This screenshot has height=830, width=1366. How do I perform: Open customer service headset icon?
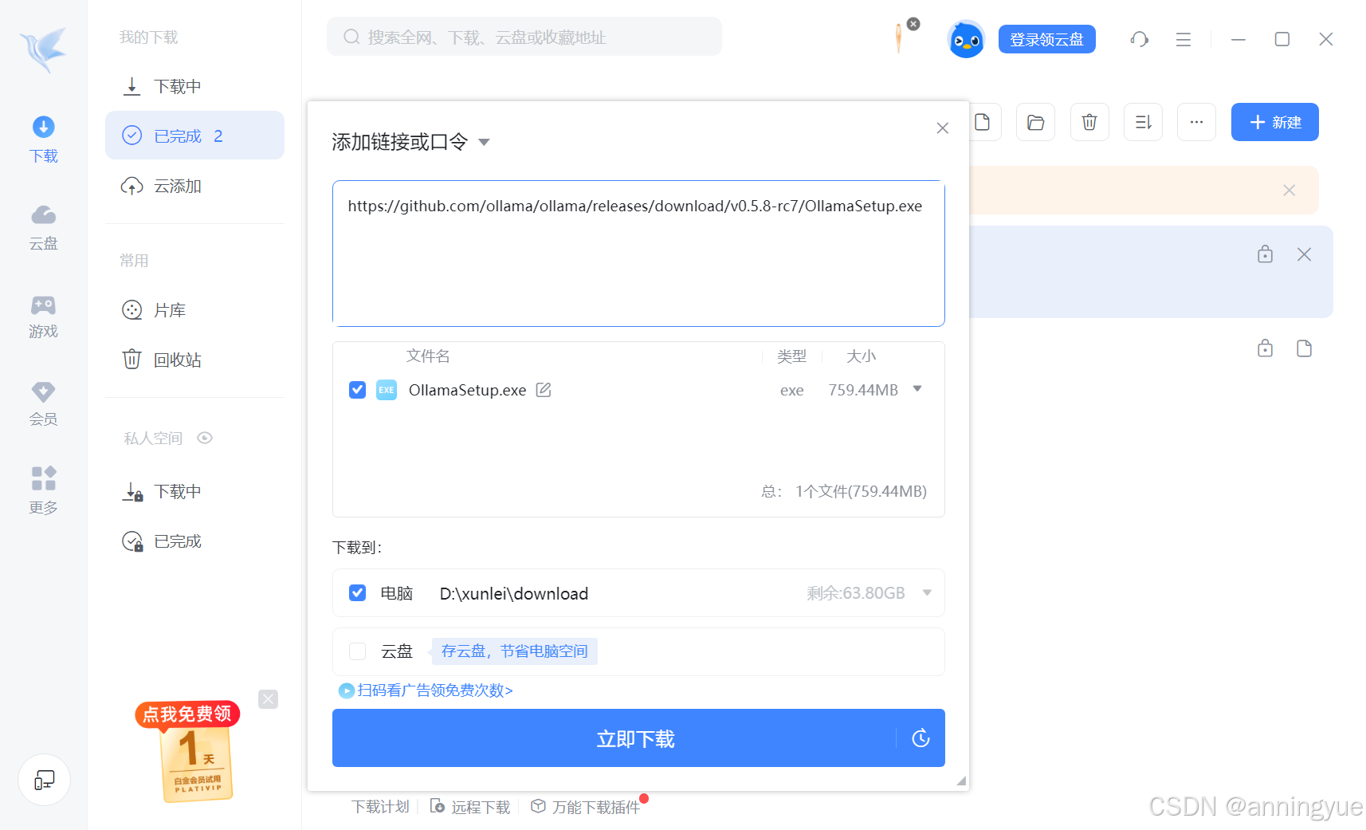1139,39
